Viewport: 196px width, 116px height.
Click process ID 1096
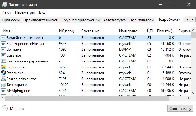[x=63, y=49]
